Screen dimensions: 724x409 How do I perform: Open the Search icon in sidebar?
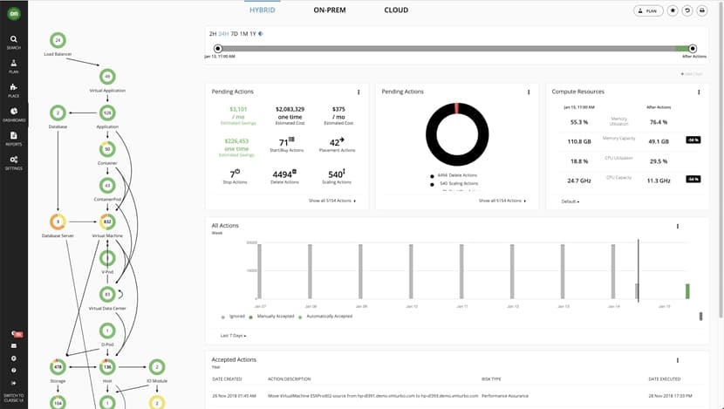[x=13, y=42]
